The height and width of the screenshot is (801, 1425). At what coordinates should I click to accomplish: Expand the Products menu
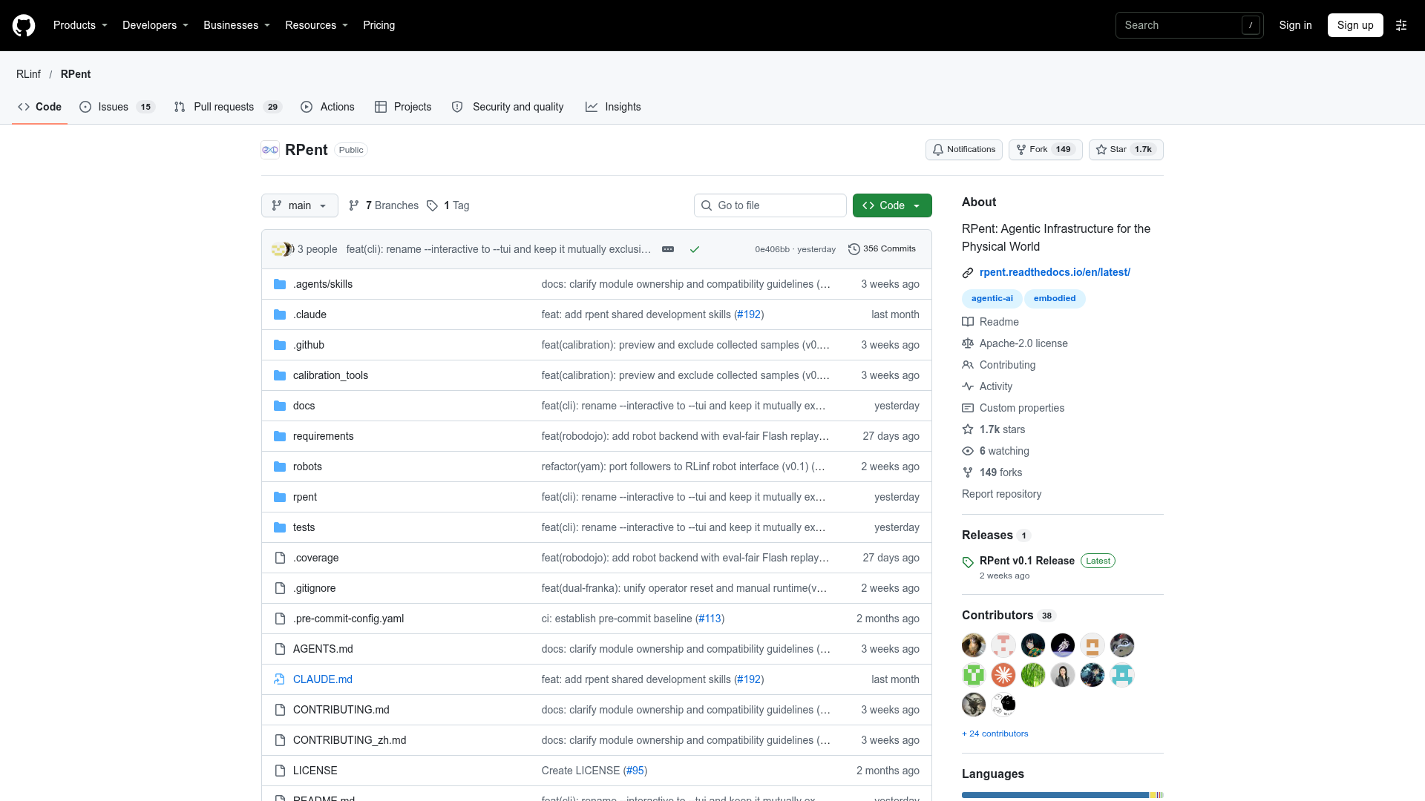click(x=81, y=25)
